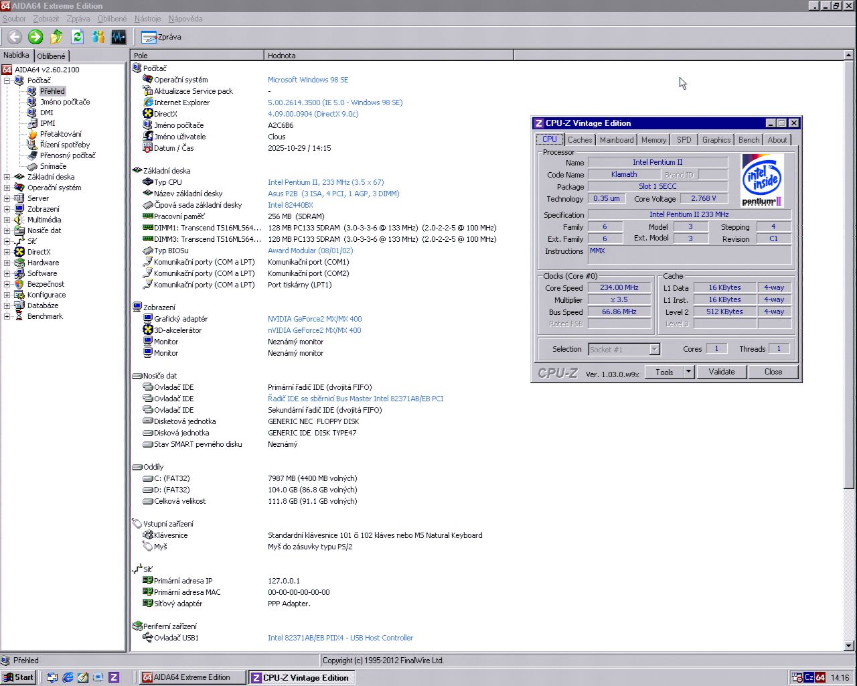Expand the Základní deska tree node

[x=7, y=177]
